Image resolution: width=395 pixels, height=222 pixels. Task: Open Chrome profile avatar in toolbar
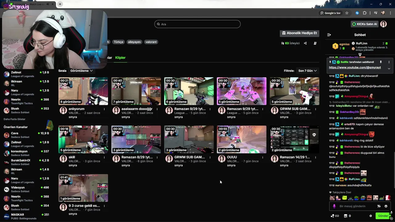coord(383,13)
